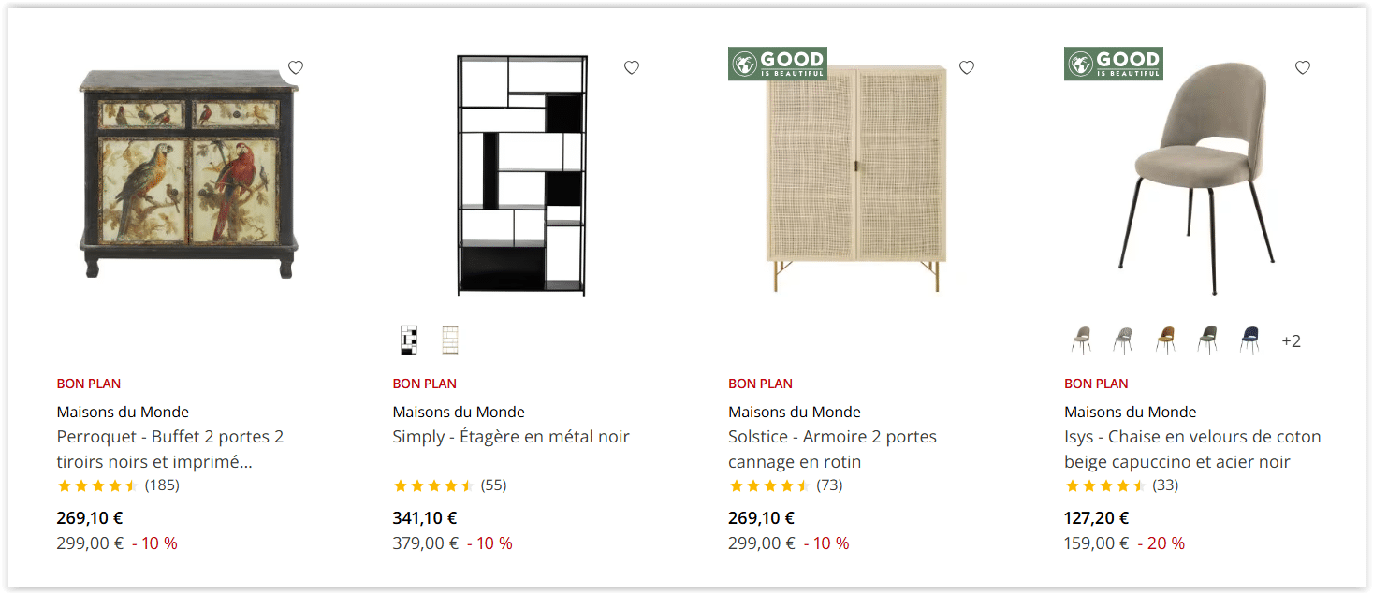Select white Simply shelf variant swatch
Viewport: 1373px width, 594px height.
pos(450,340)
